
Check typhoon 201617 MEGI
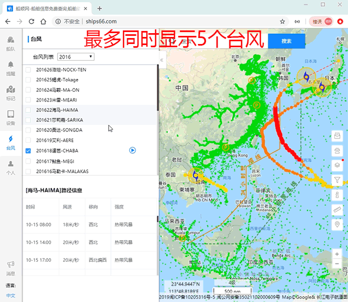28,161
